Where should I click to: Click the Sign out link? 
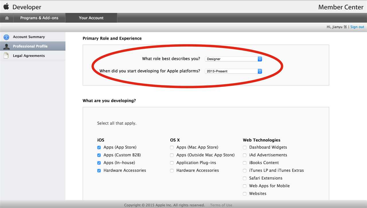(357, 27)
